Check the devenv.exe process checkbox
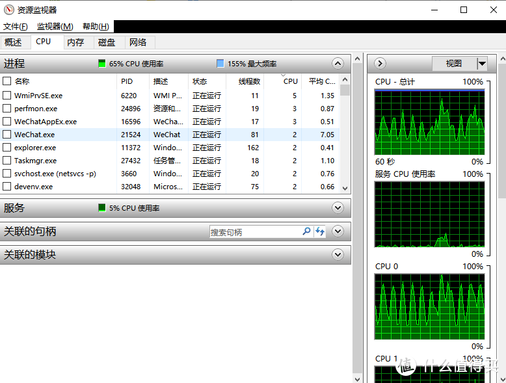Image resolution: width=506 pixels, height=383 pixels. pos(7,187)
